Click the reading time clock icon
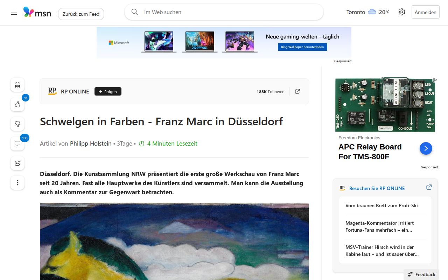The height and width of the screenshot is (280, 448). 142,143
